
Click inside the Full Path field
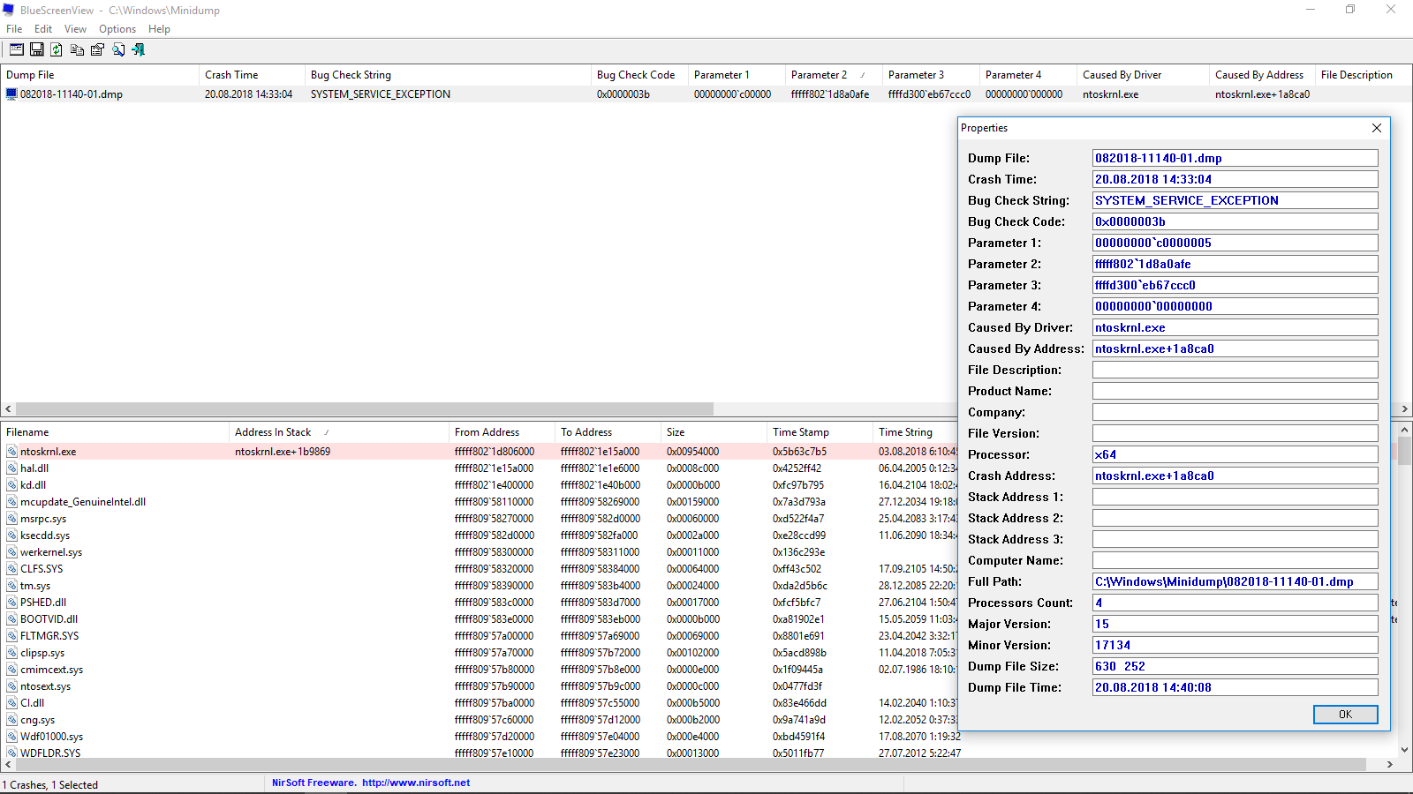(x=1234, y=582)
